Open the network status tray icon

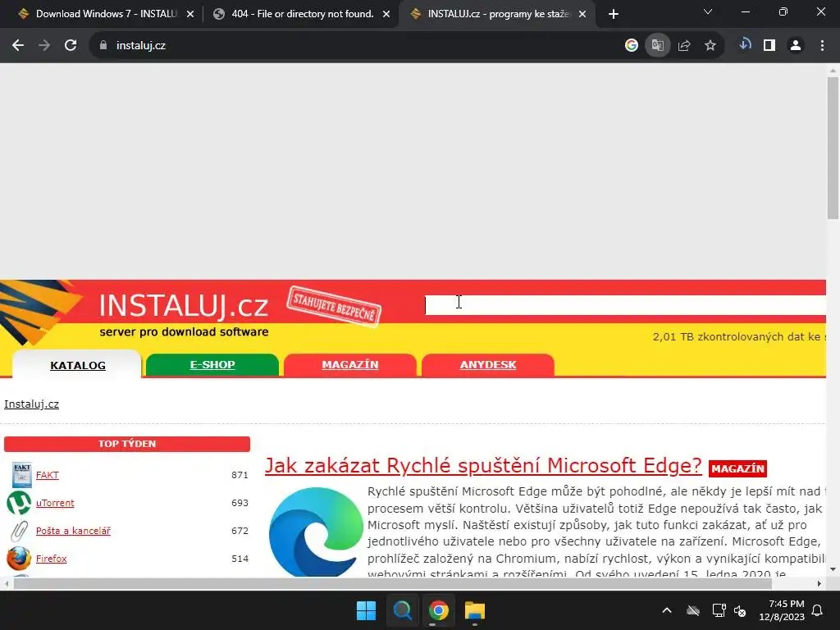pos(719,610)
